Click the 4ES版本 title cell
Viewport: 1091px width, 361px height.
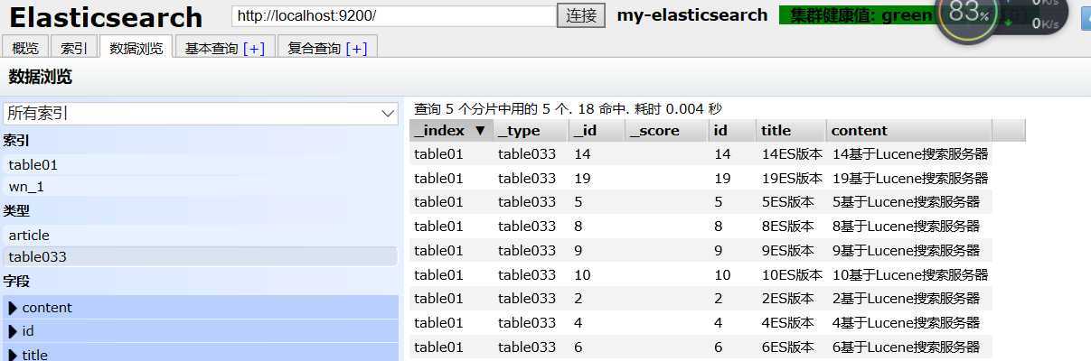[x=791, y=323]
